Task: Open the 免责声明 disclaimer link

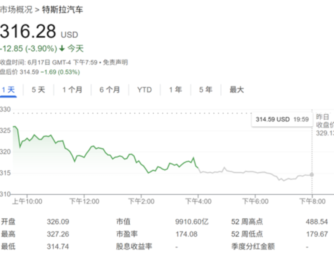Action: point(115,62)
